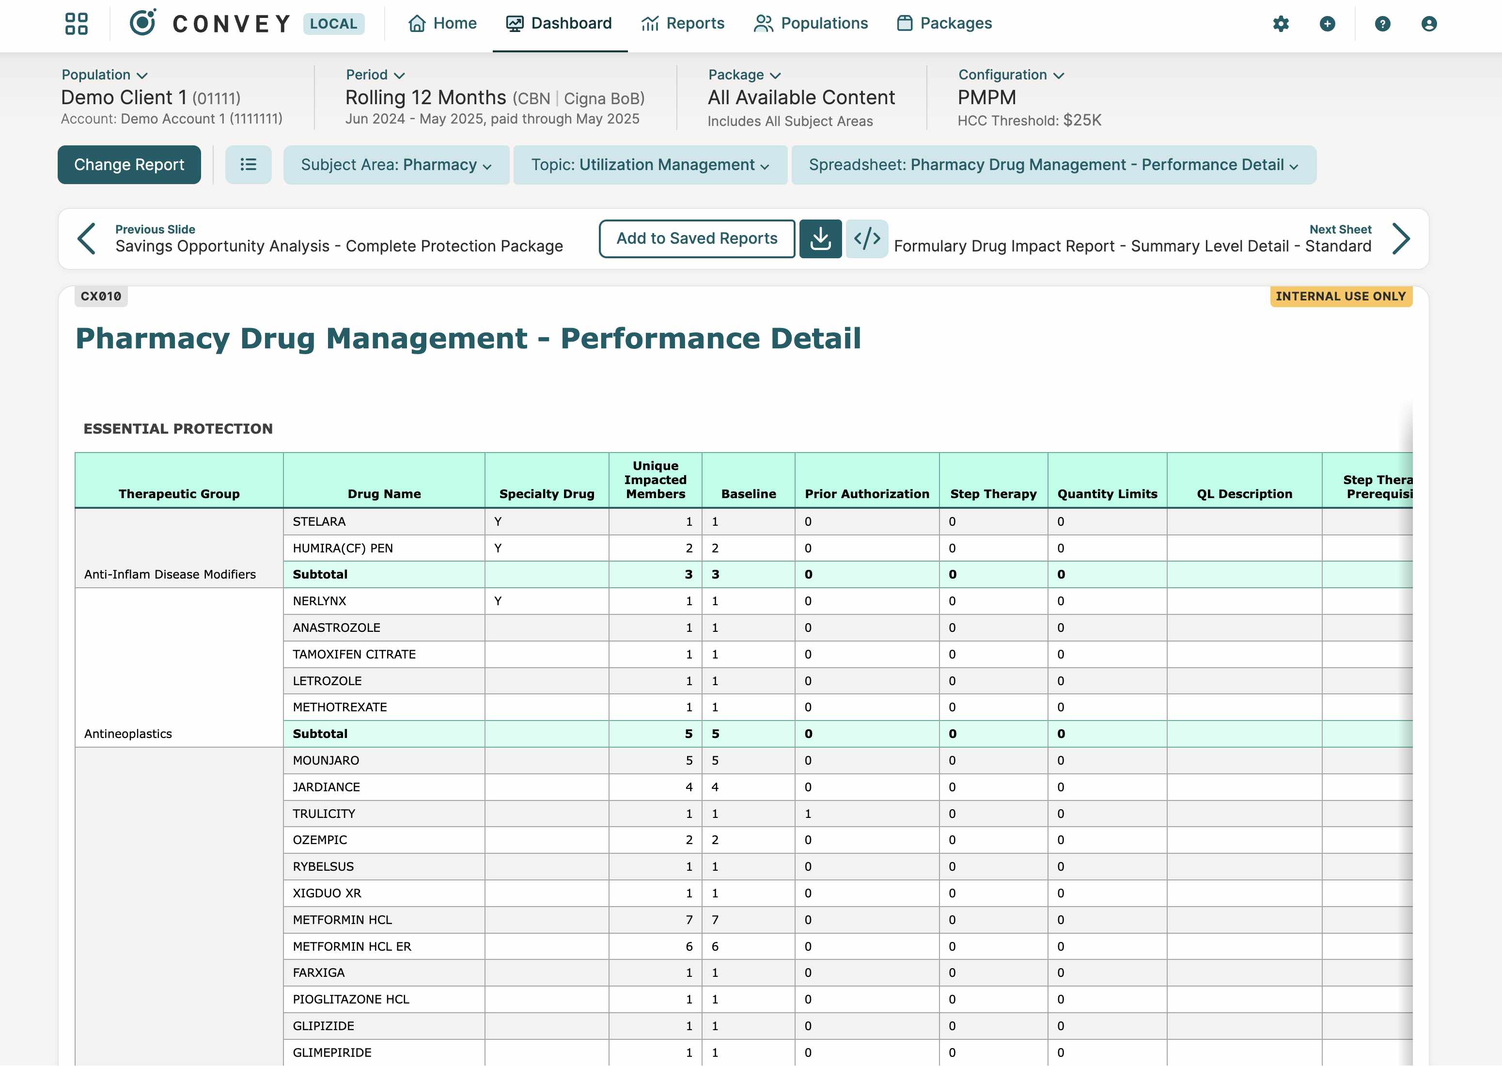
Task: Open the Subject Area: Pharmacy dropdown
Action: coord(396,165)
